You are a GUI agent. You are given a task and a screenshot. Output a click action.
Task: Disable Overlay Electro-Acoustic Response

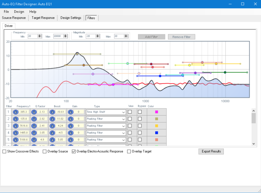pyautogui.click(x=74, y=151)
